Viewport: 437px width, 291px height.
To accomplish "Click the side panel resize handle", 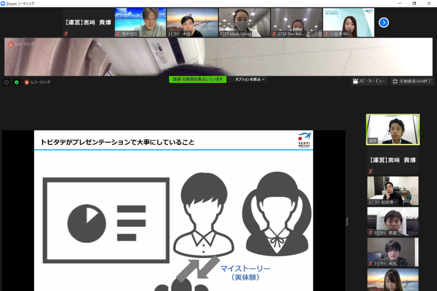I will tap(347, 221).
